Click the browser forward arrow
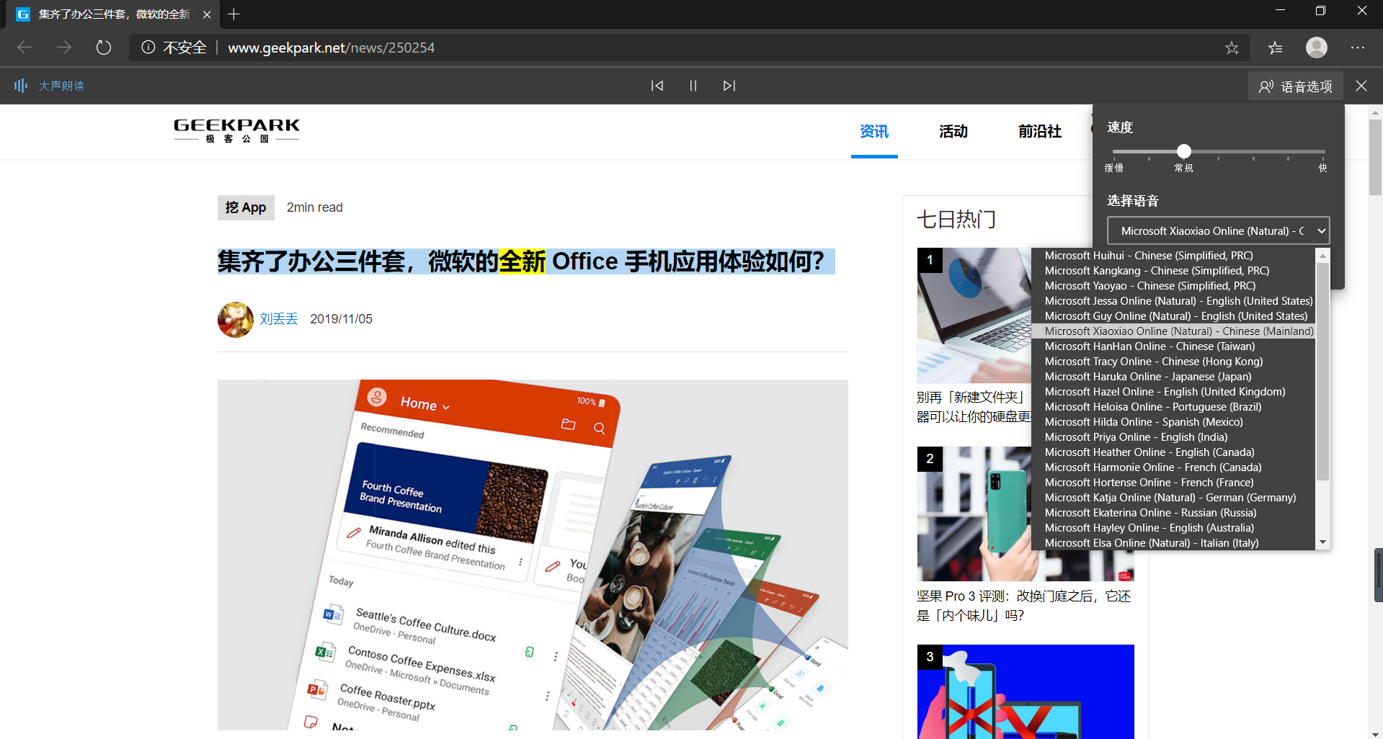This screenshot has height=739, width=1383. (x=64, y=48)
